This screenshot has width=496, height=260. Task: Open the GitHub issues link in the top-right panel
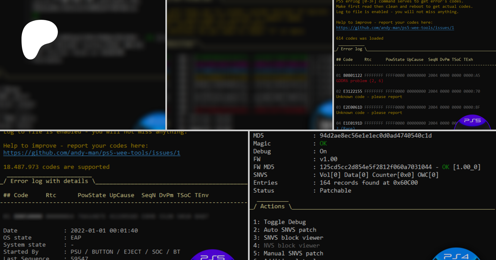pos(395,28)
